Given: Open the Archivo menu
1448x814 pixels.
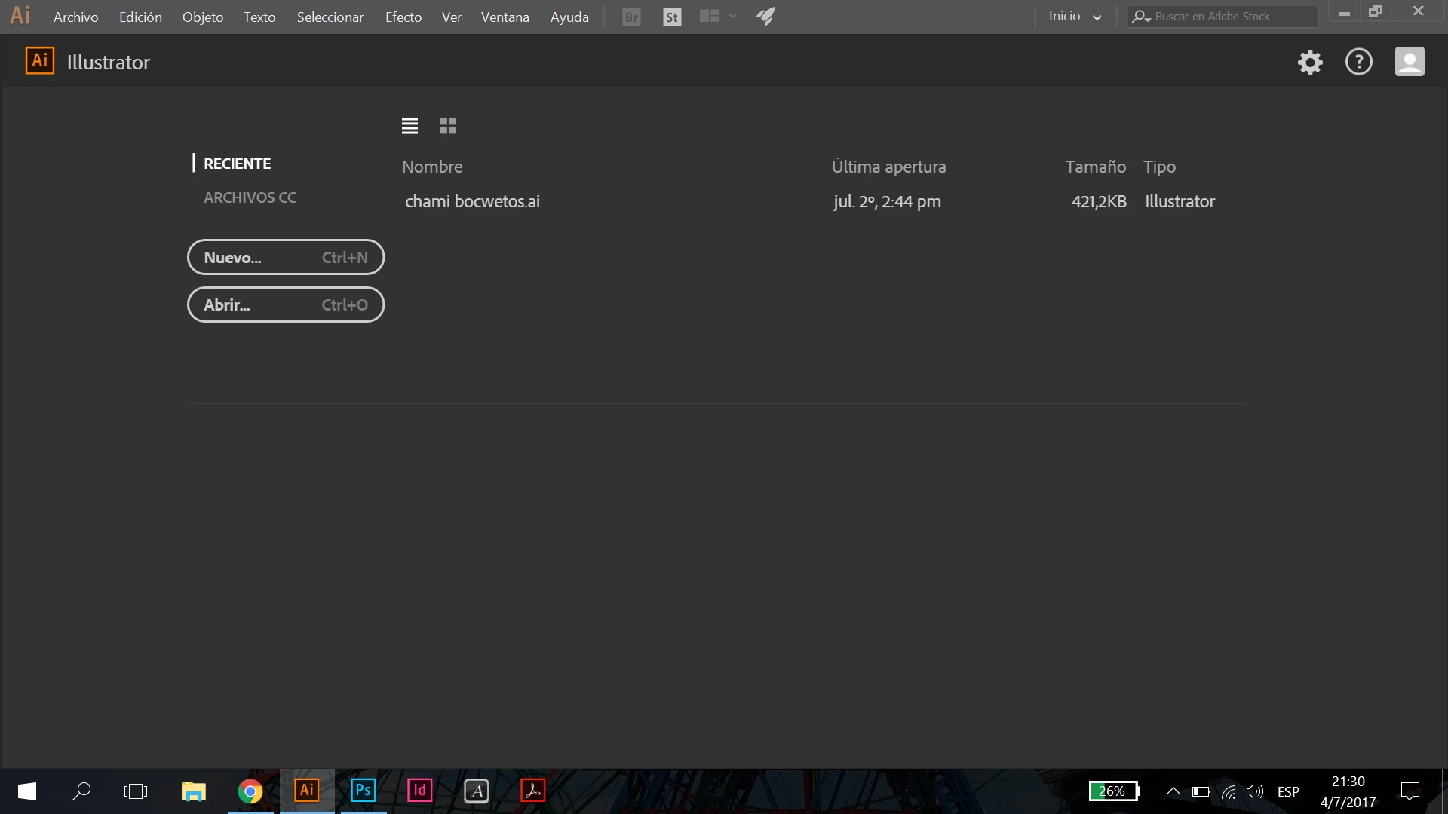Looking at the screenshot, I should pyautogui.click(x=75, y=17).
